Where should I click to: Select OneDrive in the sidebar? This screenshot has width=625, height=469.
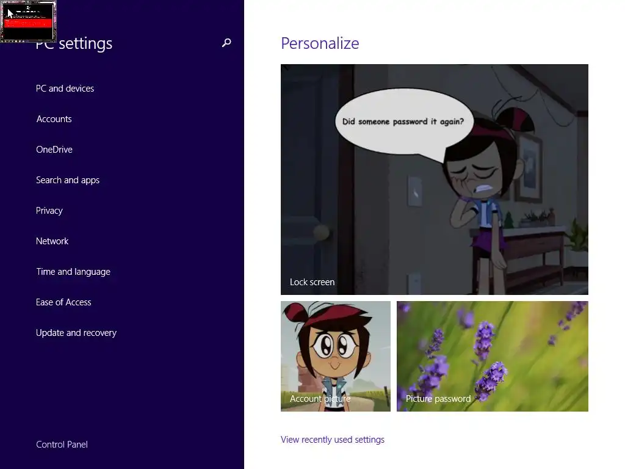click(x=54, y=150)
